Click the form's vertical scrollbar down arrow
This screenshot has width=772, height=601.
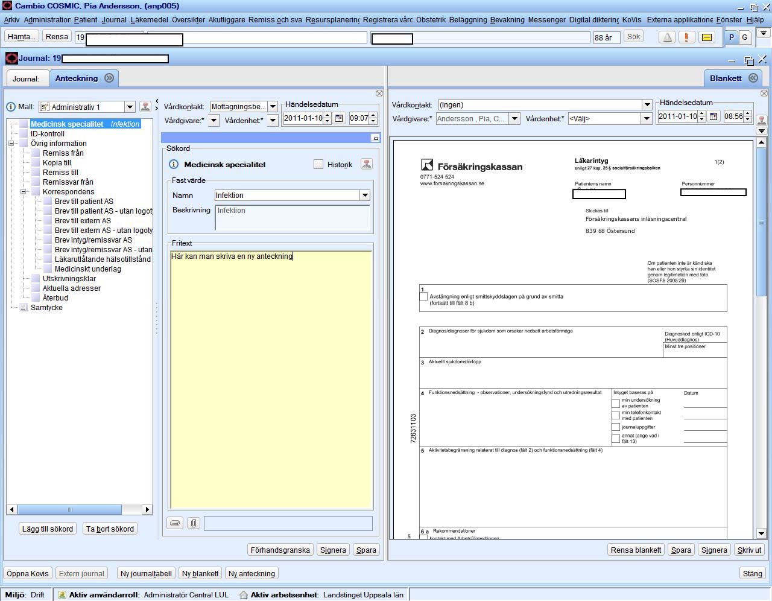(x=761, y=533)
